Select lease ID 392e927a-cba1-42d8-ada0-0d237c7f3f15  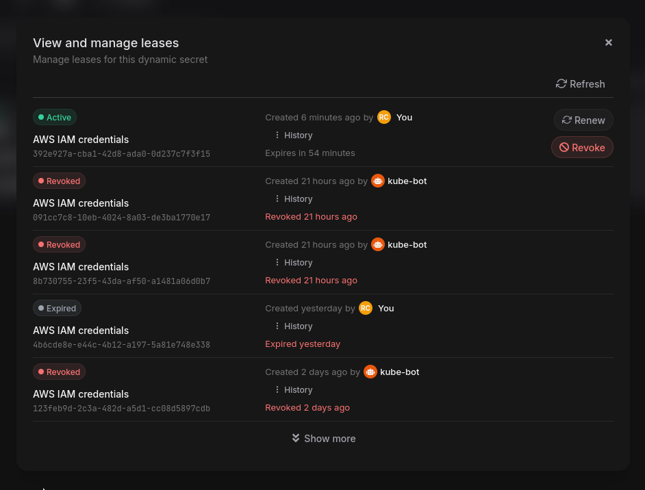click(x=121, y=153)
